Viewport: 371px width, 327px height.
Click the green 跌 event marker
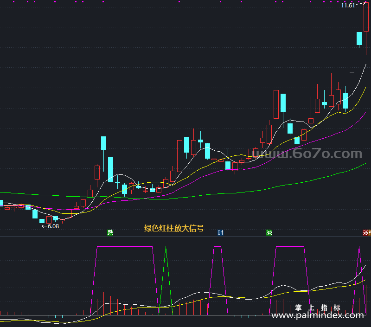(110, 232)
